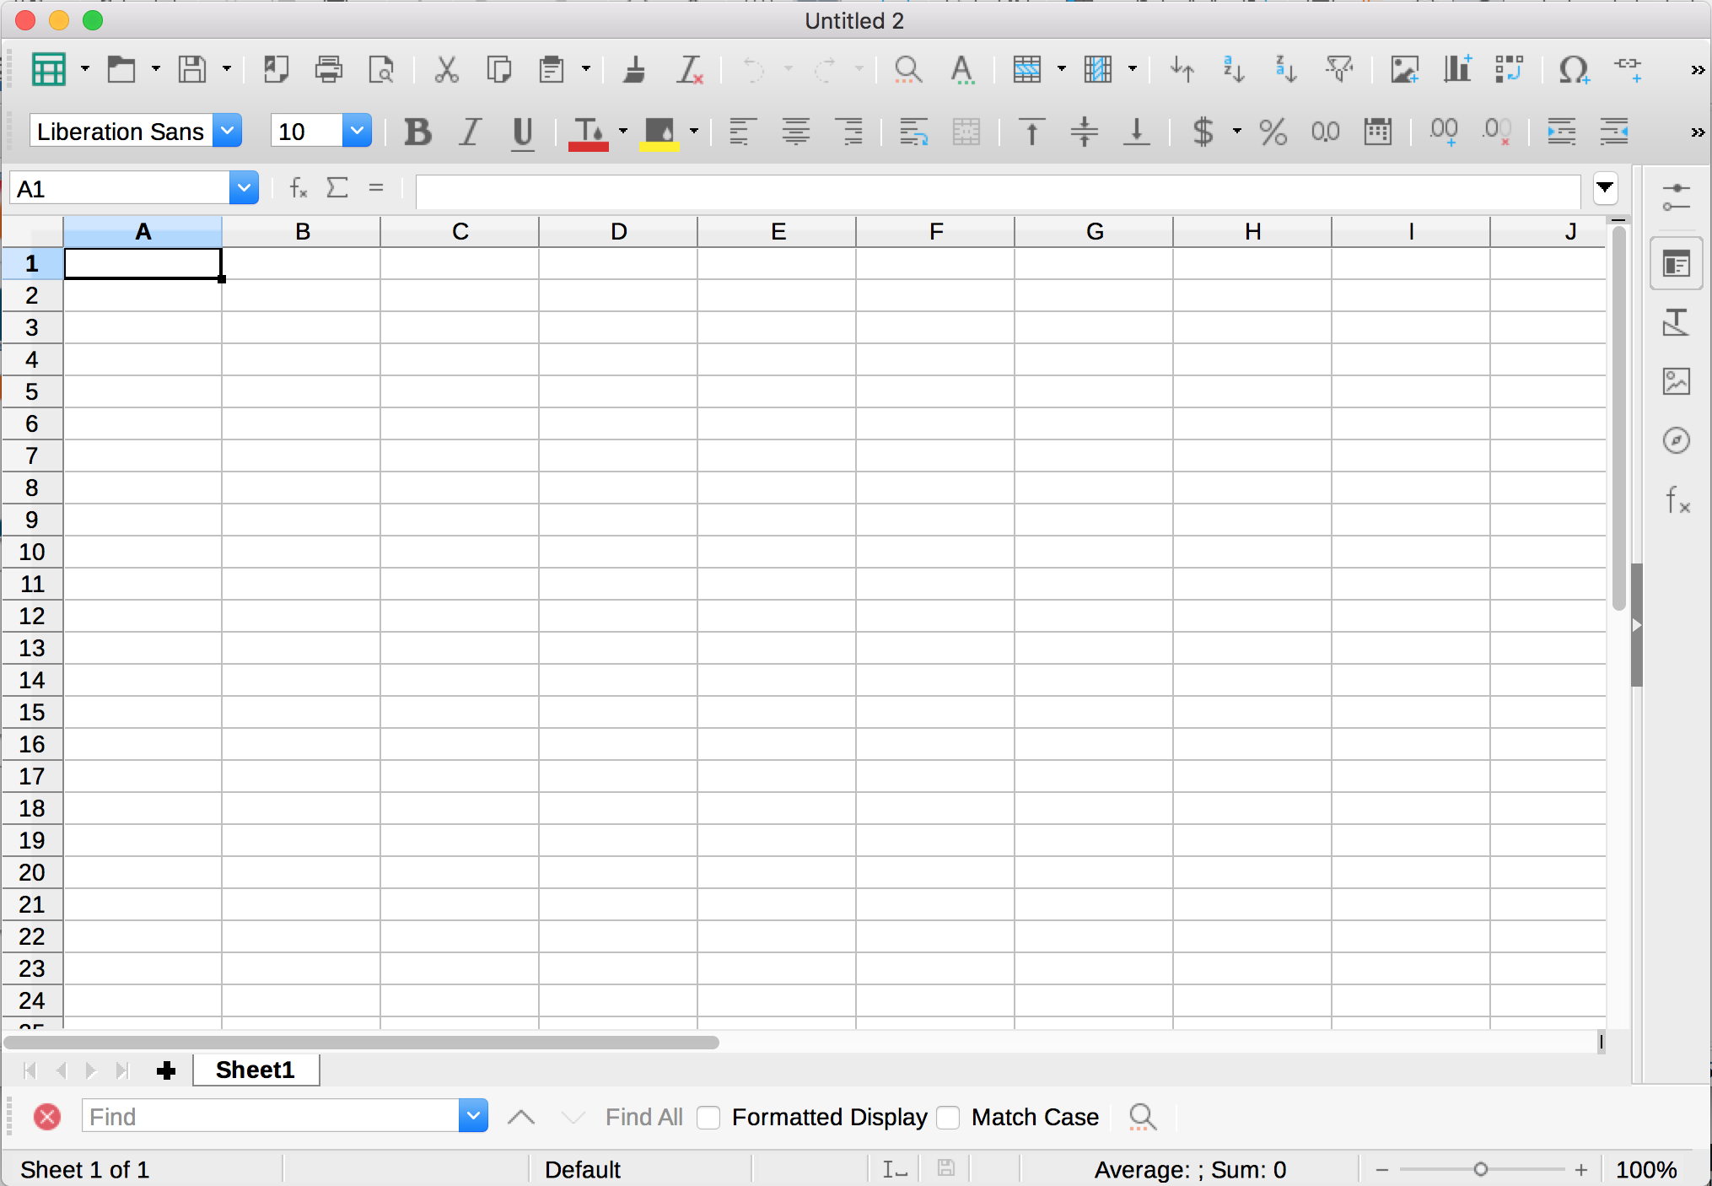The height and width of the screenshot is (1186, 1712).
Task: Open the Paste options dropdown arrow
Action: (586, 69)
